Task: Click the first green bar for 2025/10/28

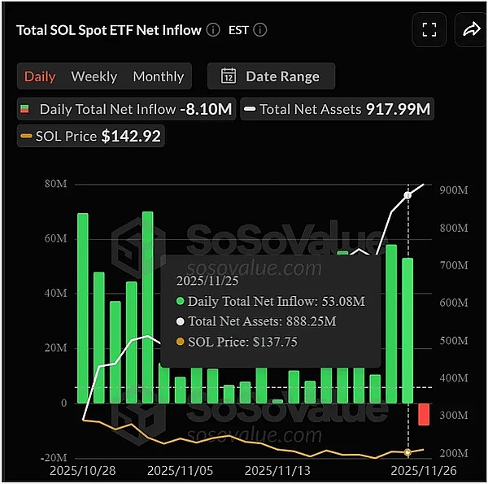Action: pyautogui.click(x=83, y=307)
